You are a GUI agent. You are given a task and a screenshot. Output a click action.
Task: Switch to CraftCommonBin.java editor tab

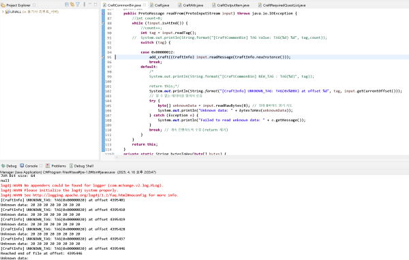pos(124,5)
